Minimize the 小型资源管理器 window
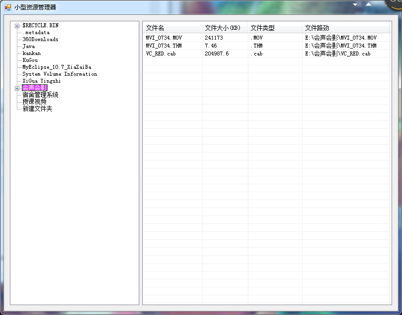This screenshot has width=402, height=315. pos(355,4)
